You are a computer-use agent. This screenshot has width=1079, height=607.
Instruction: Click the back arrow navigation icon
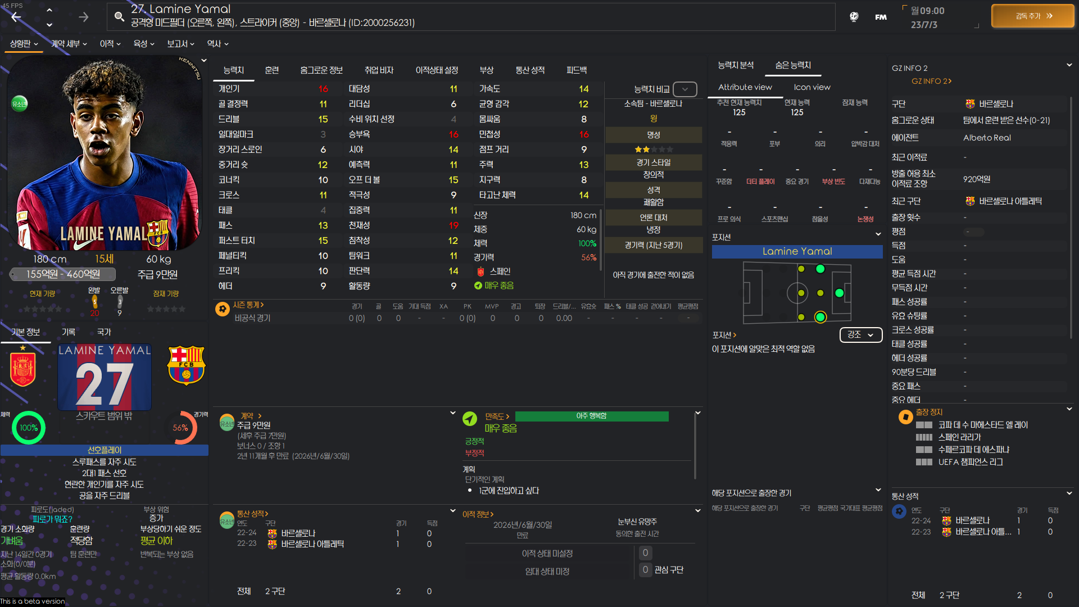pos(16,17)
